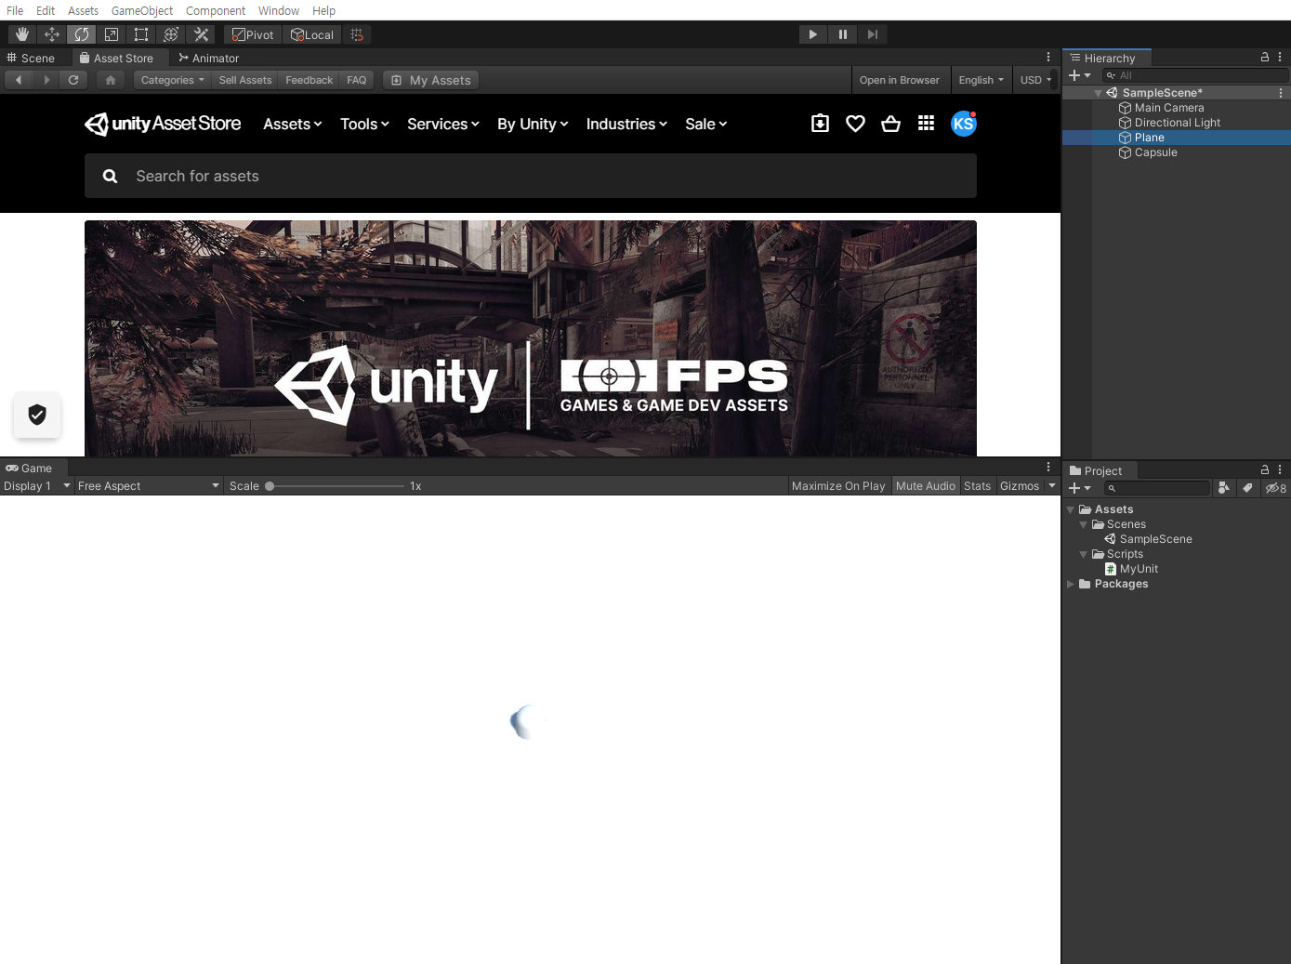
Task: Toggle Gizmos in Game view
Action: pos(1020,486)
